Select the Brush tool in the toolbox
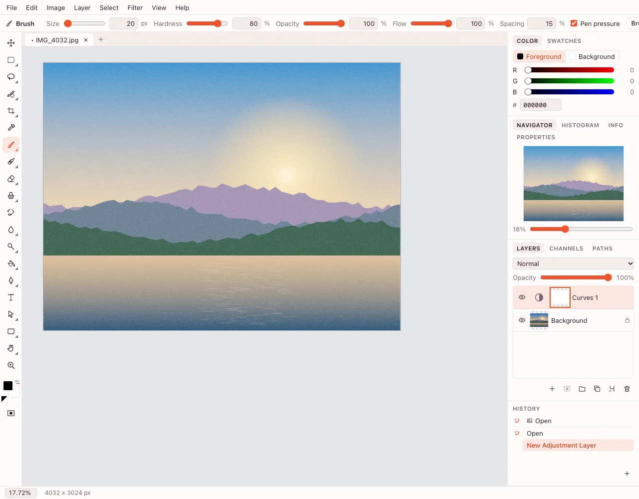This screenshot has width=639, height=499. click(11, 145)
